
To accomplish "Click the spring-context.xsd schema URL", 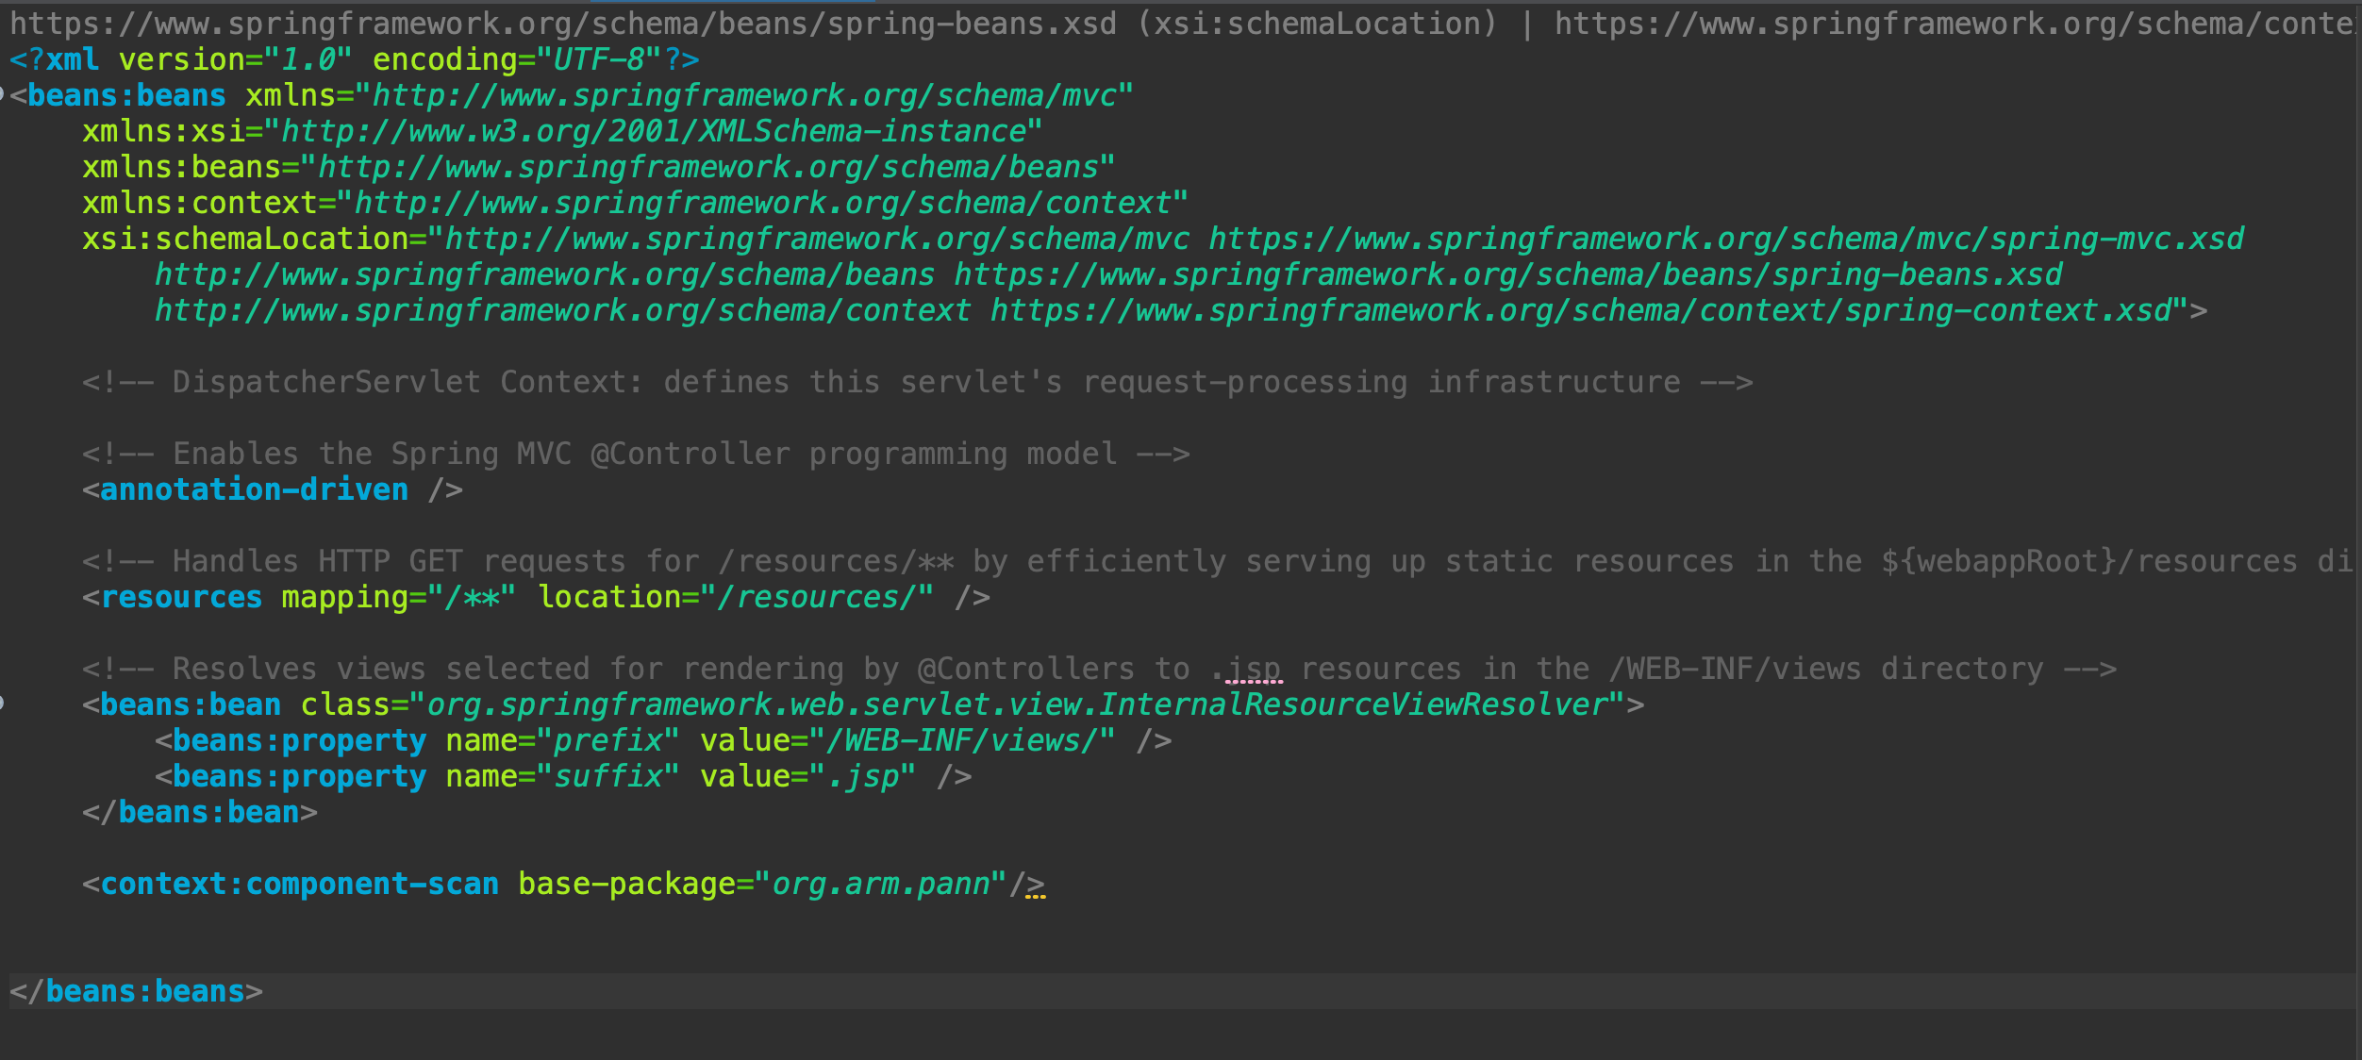I will click(x=1581, y=311).
